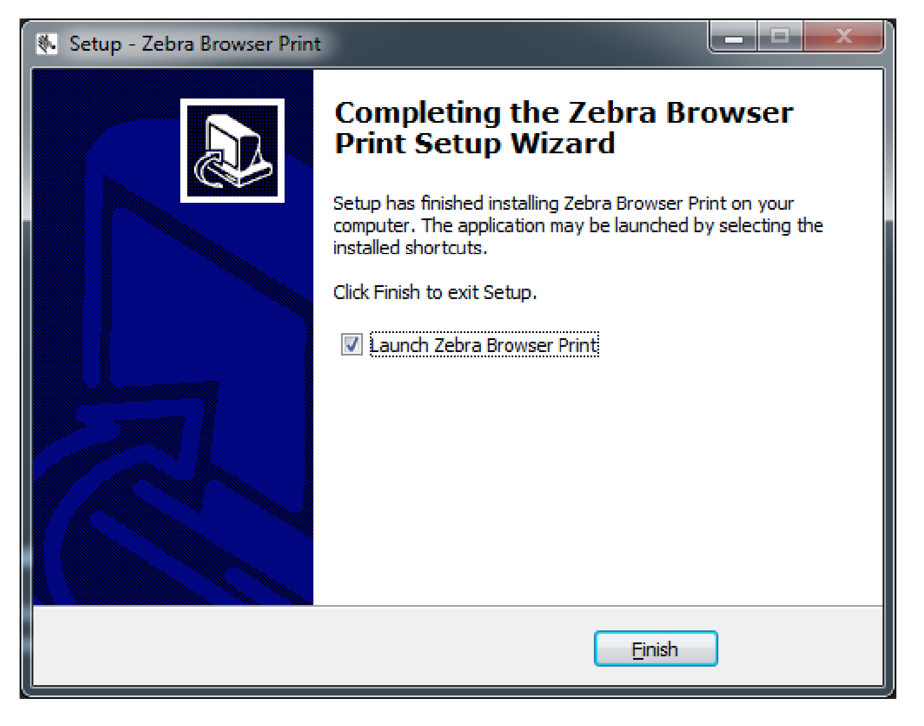Click the Finish button to exit Setup
The image size is (924, 726).
tap(656, 649)
